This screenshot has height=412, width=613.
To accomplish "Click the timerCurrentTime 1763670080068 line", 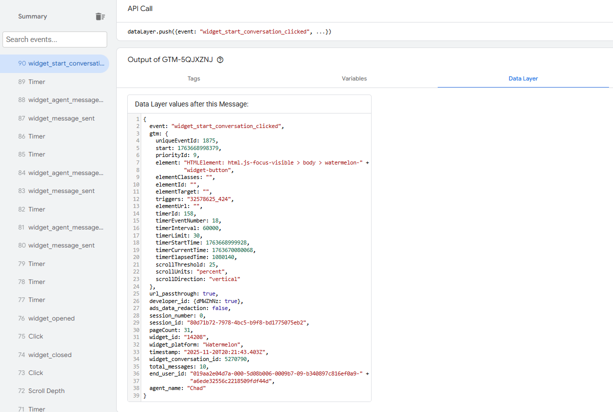I will (x=206, y=249).
